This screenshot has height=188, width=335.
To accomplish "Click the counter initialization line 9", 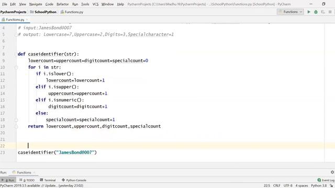I will click(x=88, y=61).
